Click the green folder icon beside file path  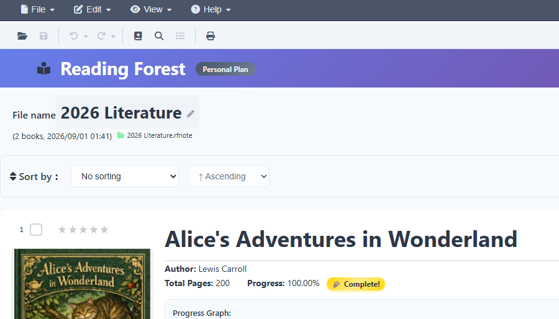121,135
